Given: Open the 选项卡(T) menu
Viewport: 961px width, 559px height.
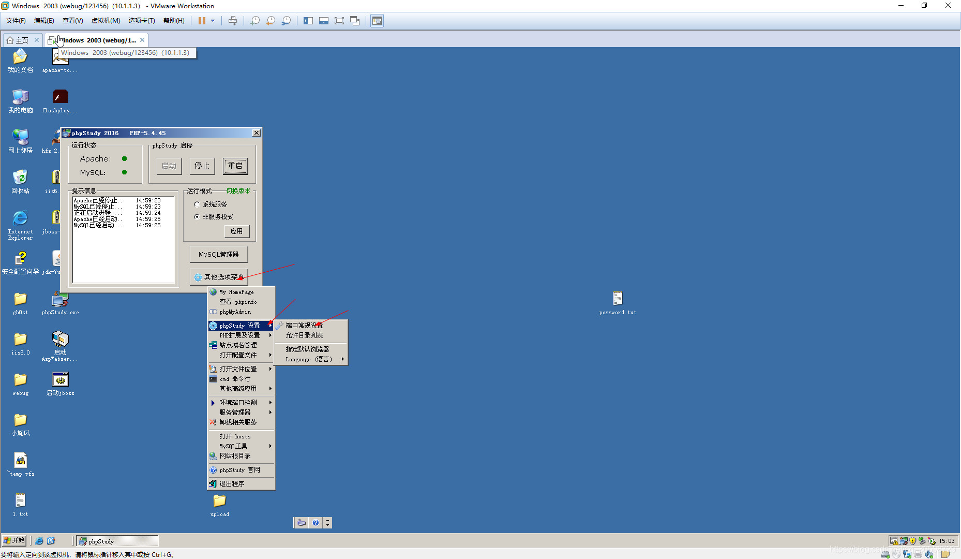Looking at the screenshot, I should [x=142, y=21].
